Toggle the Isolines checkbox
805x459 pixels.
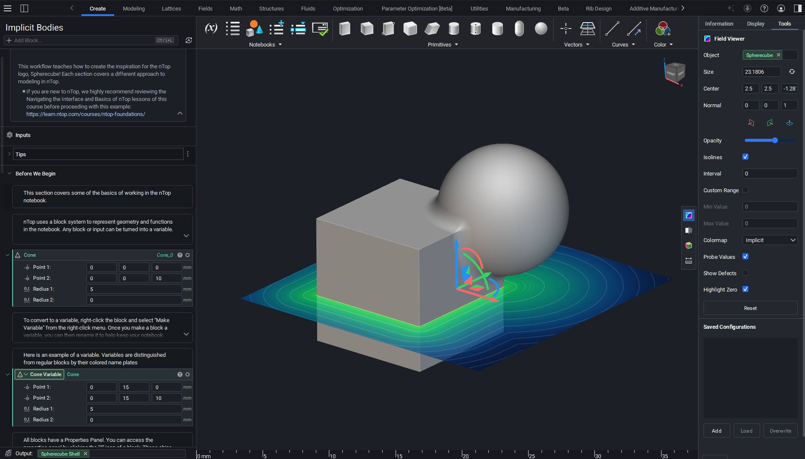(x=745, y=157)
